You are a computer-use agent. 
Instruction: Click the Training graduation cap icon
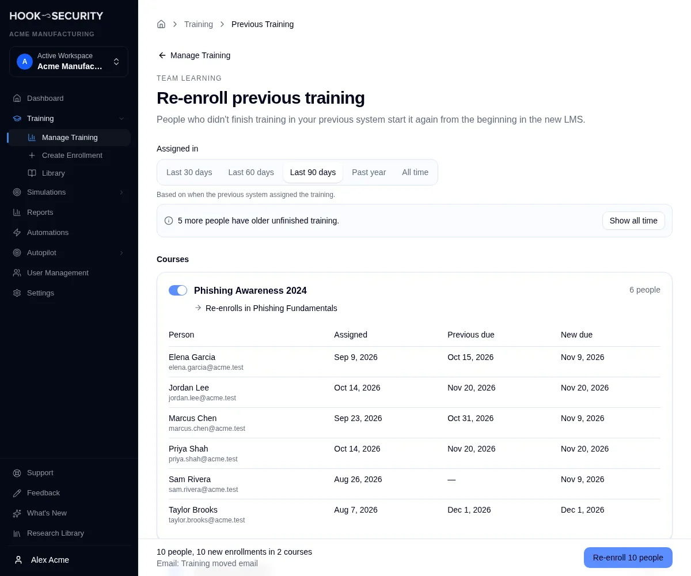[x=17, y=119]
